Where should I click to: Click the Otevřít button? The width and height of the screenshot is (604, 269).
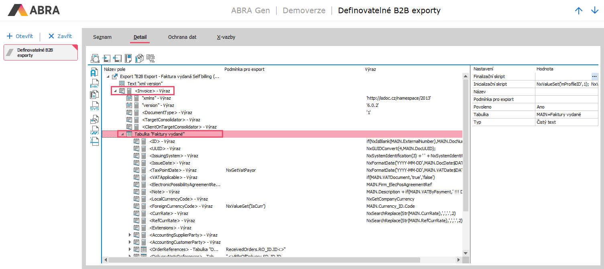(x=20, y=36)
